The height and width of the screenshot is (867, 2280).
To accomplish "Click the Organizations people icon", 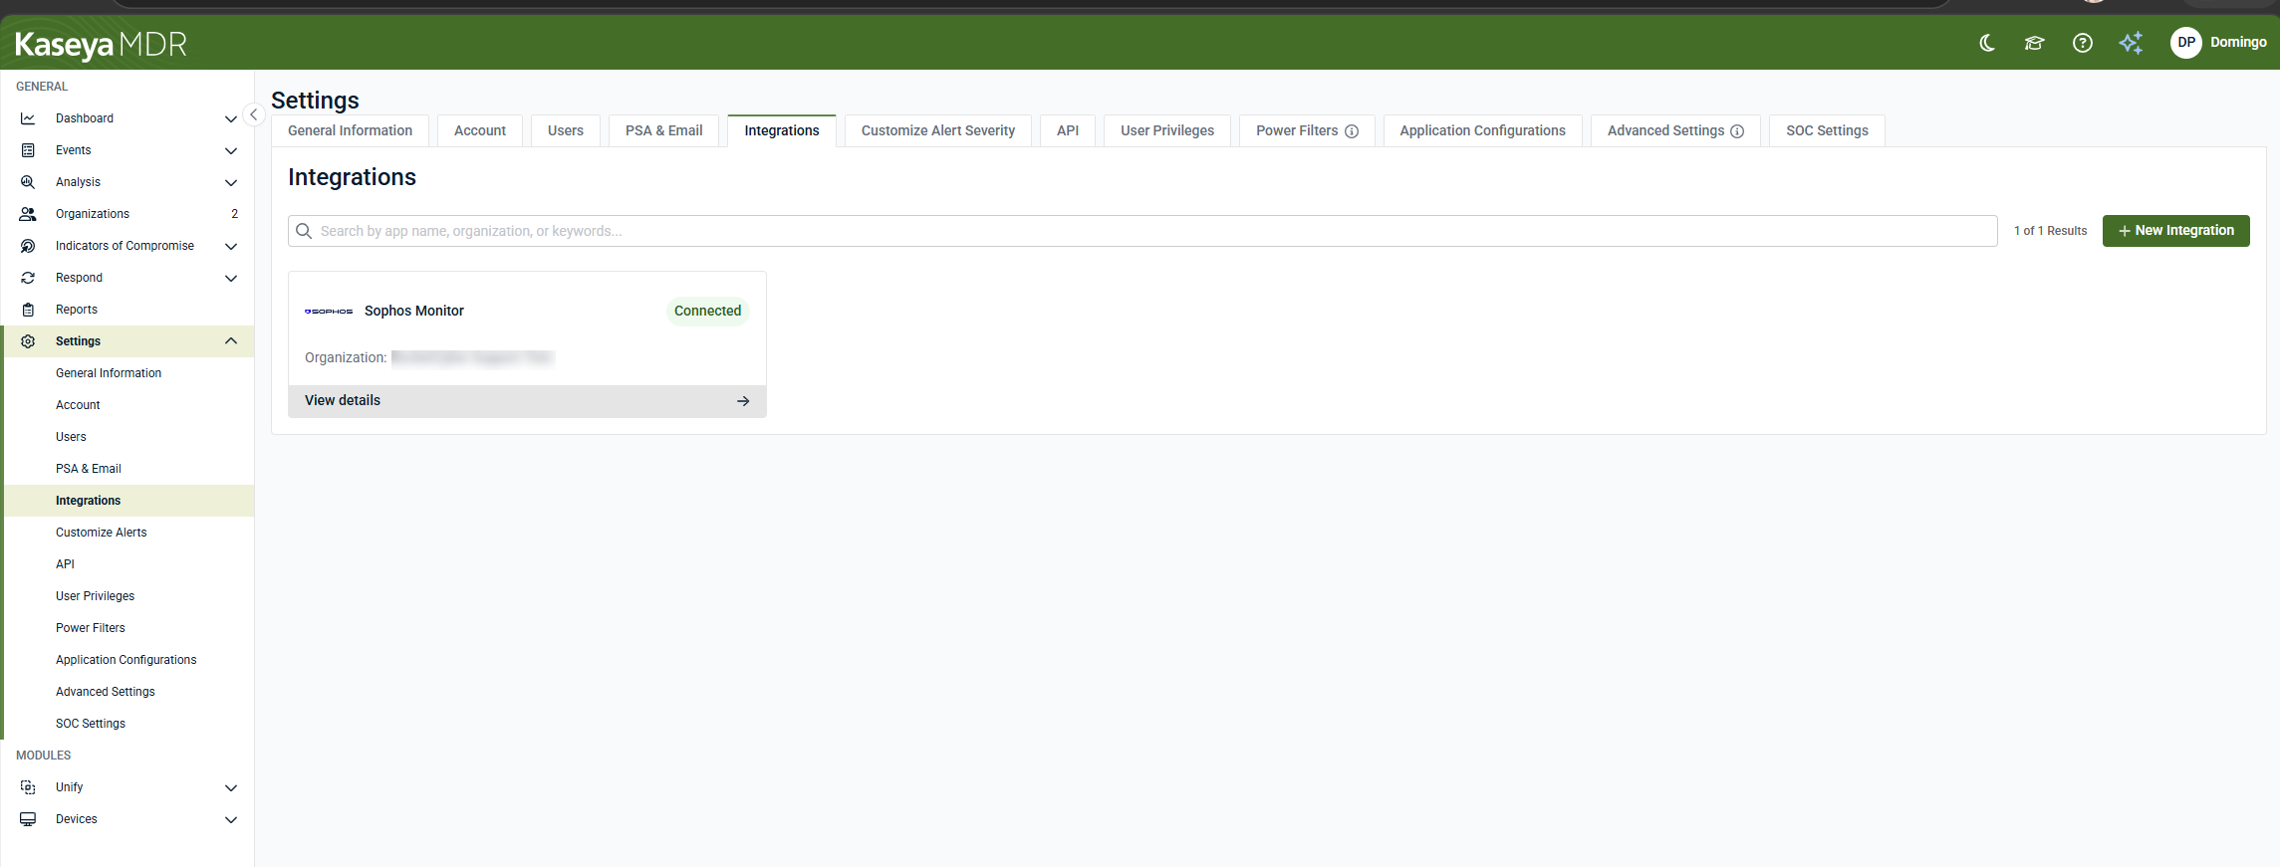I will coord(28,214).
